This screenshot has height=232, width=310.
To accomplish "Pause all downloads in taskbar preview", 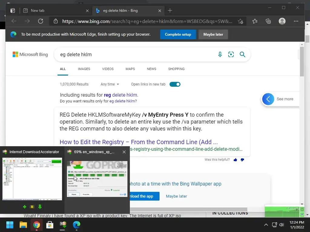I will coord(32,207).
